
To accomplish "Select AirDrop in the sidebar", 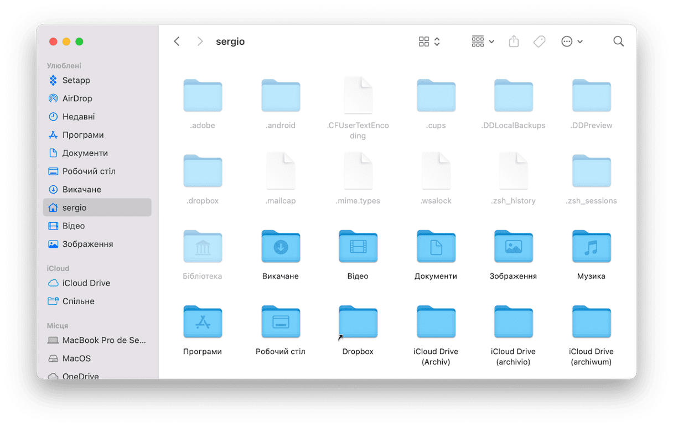I will [x=77, y=98].
